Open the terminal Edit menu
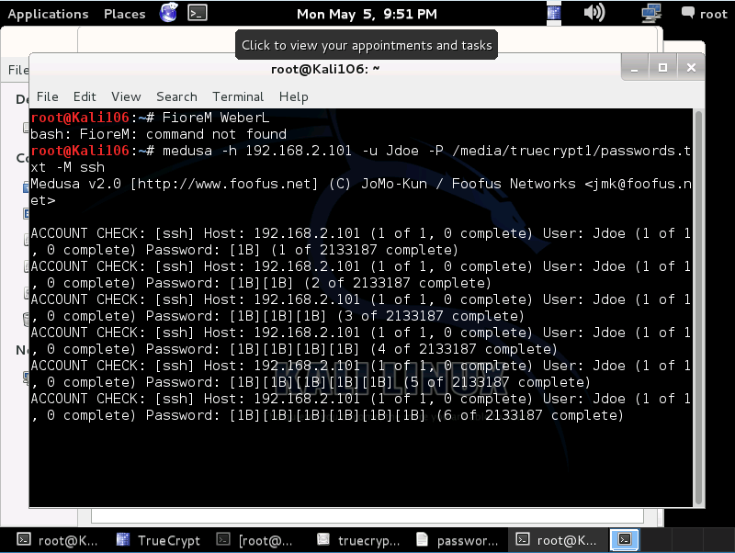 [x=85, y=96]
